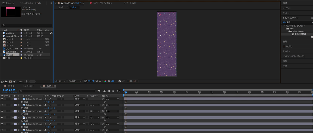The height and width of the screenshot is (133, 313).
Task: Click the label color swatch of layer 4
Action: point(15,117)
